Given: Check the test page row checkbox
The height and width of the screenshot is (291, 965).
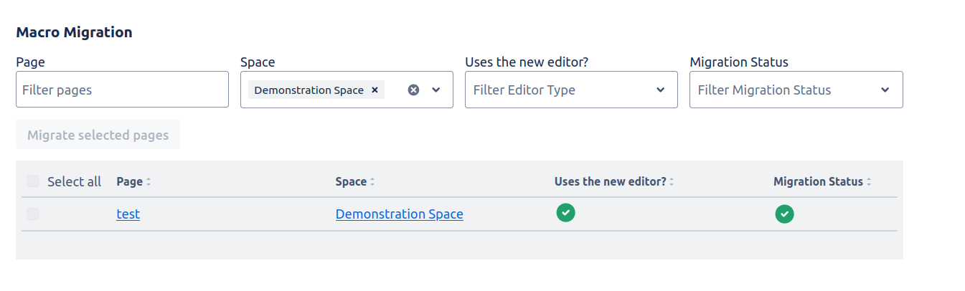Looking at the screenshot, I should coord(33,214).
